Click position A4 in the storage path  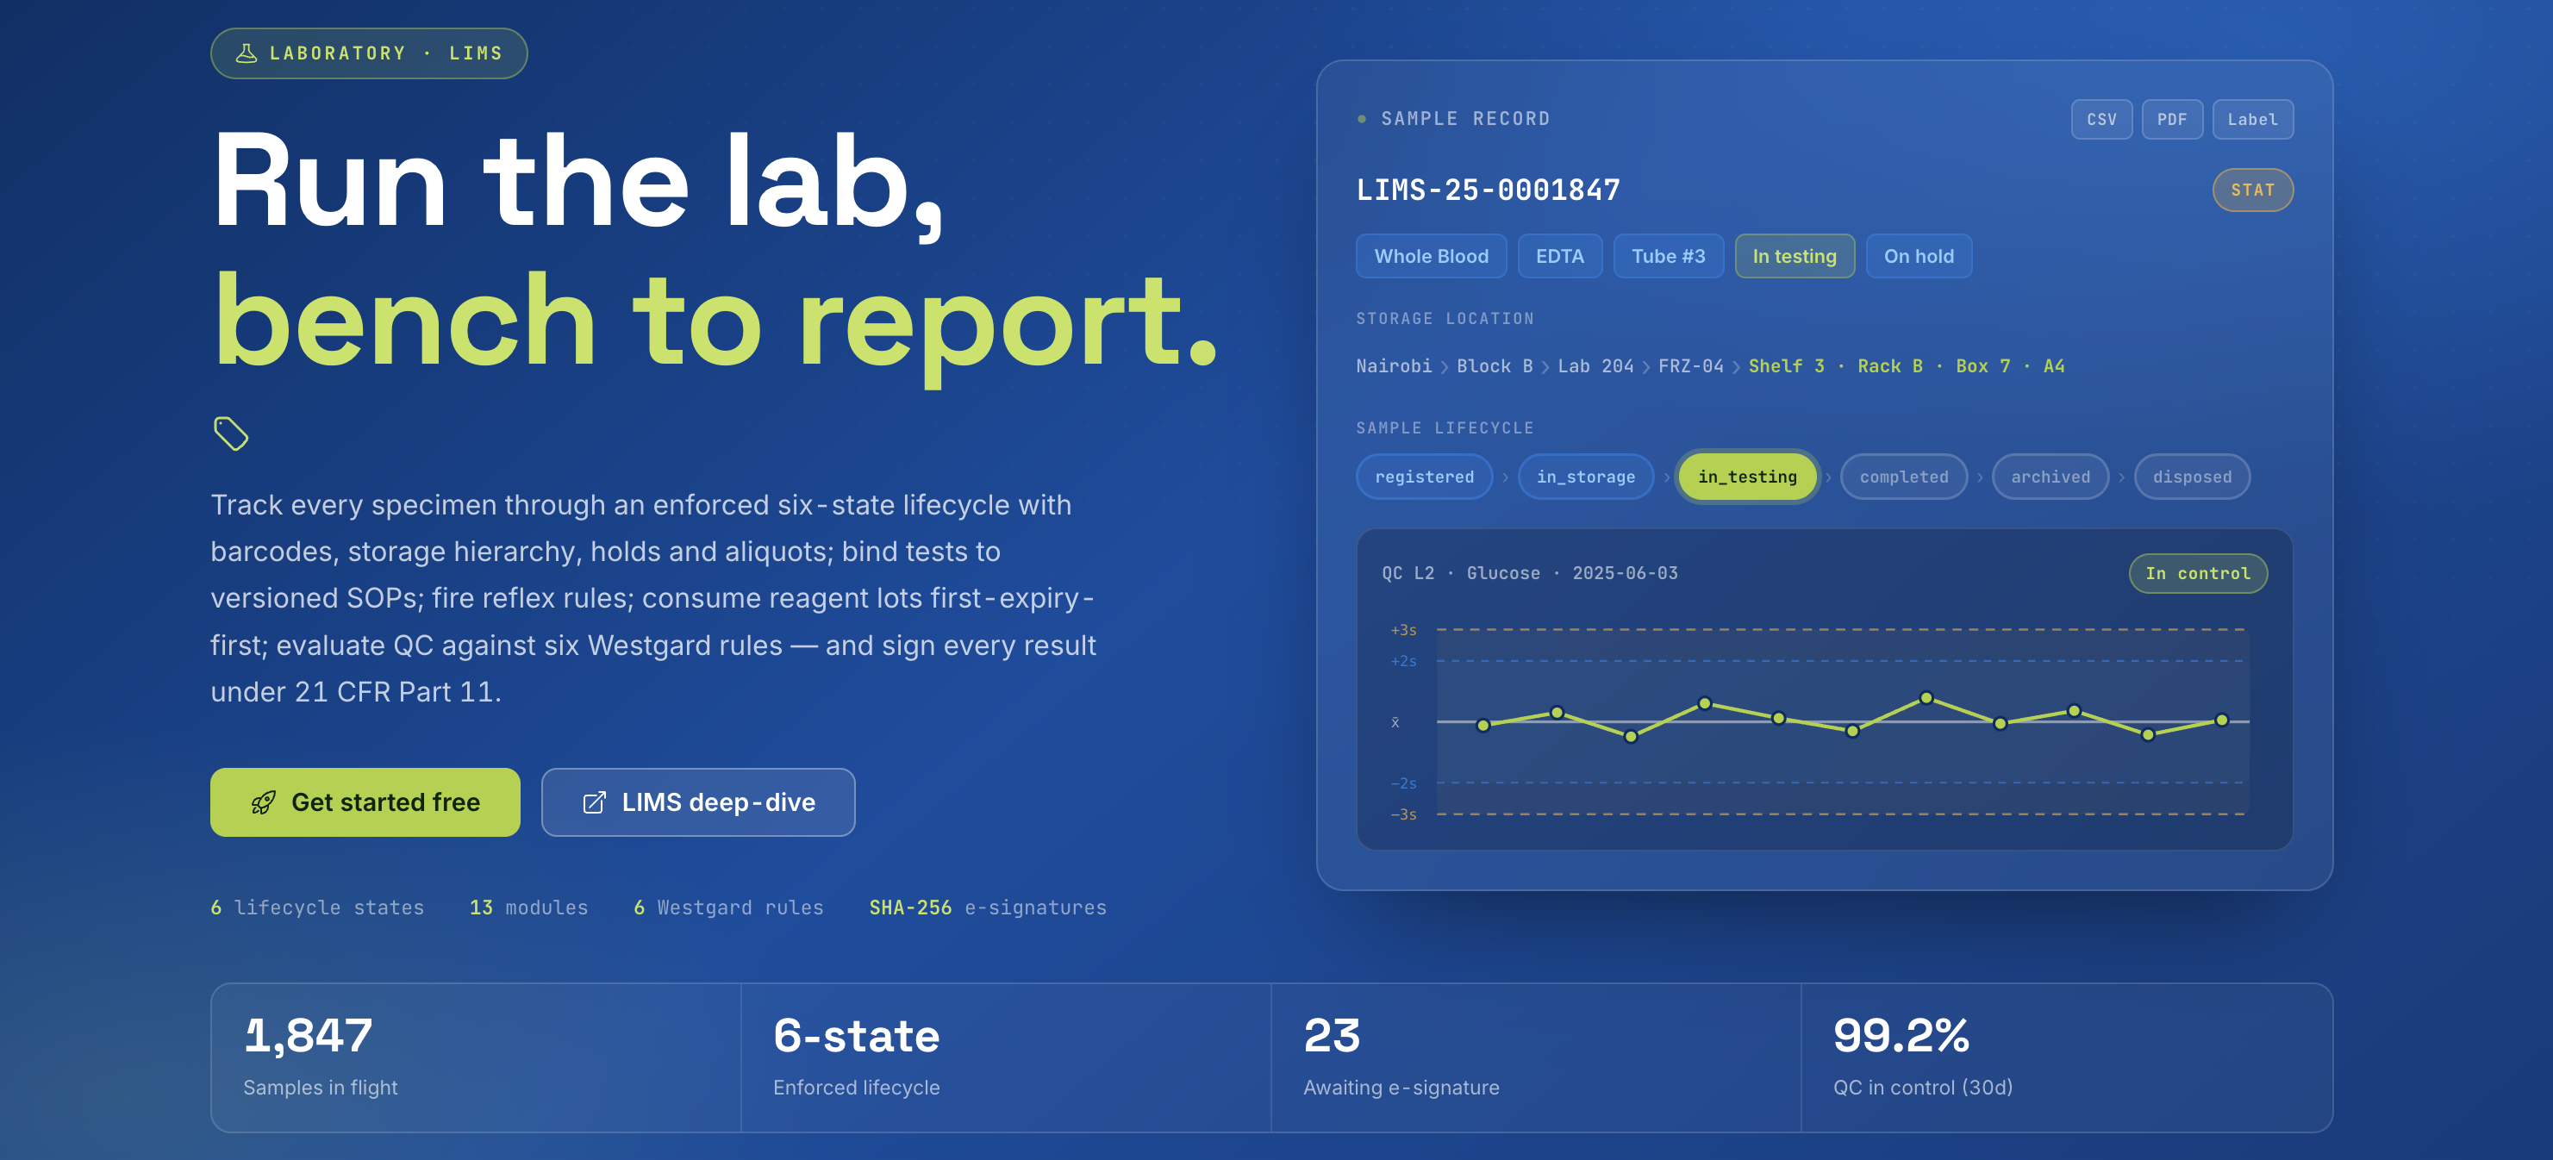2053,366
